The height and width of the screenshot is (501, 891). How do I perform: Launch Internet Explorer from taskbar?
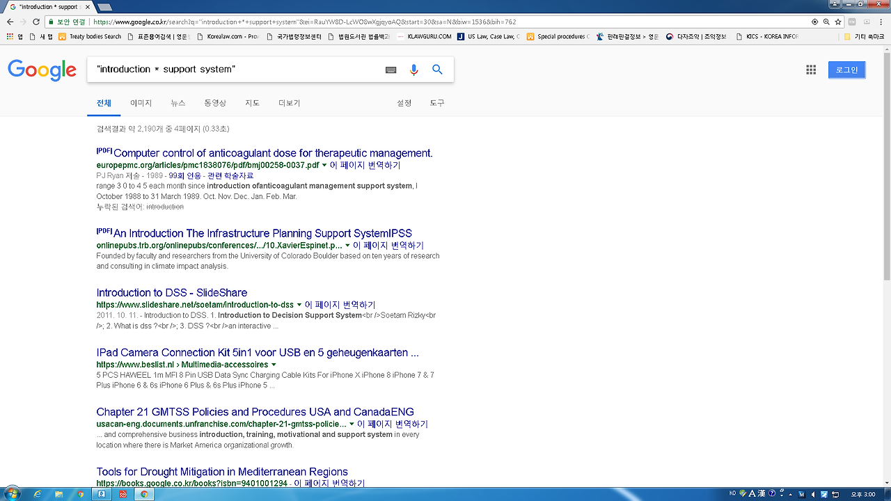click(38, 494)
